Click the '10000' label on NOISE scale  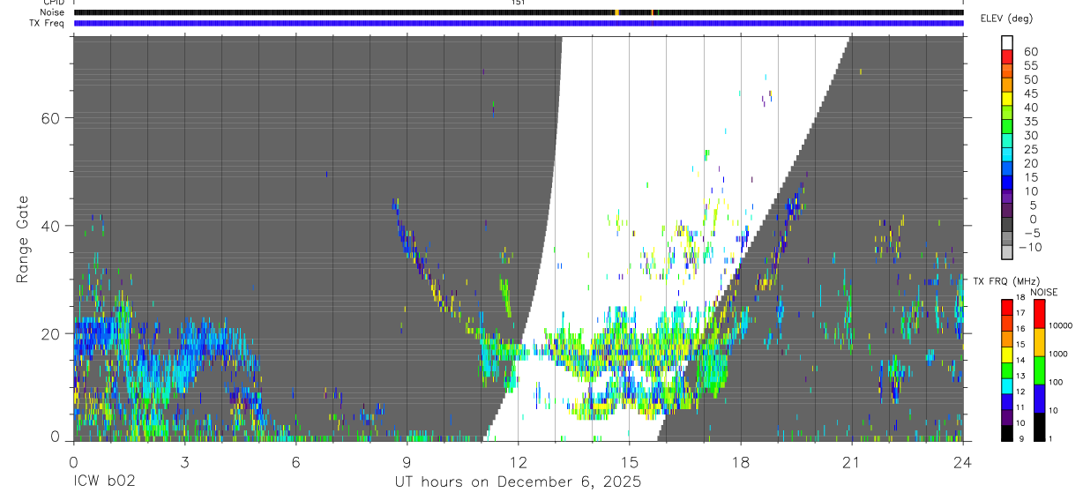[x=1061, y=325]
